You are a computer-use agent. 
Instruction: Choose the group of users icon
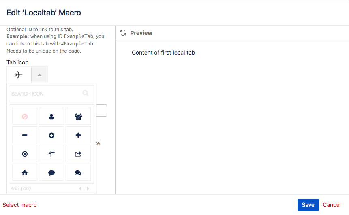78,117
